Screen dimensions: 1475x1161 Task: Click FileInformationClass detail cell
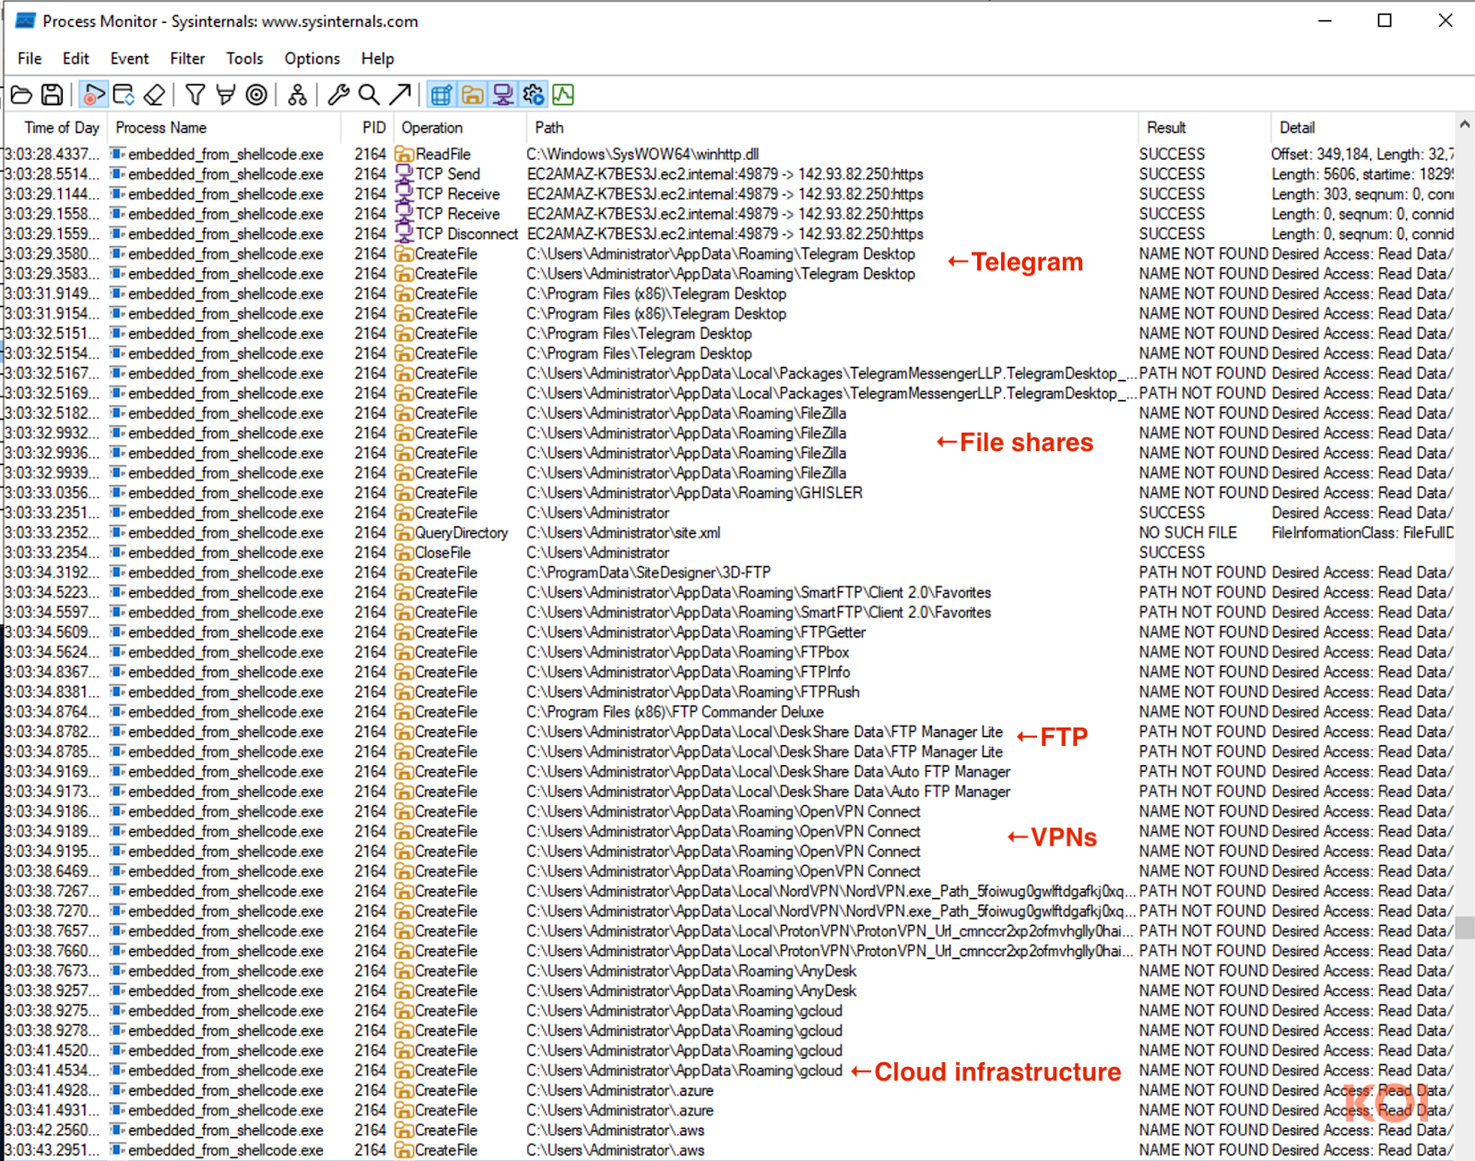tap(1363, 533)
